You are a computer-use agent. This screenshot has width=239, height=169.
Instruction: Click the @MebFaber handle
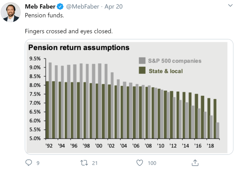[82, 7]
